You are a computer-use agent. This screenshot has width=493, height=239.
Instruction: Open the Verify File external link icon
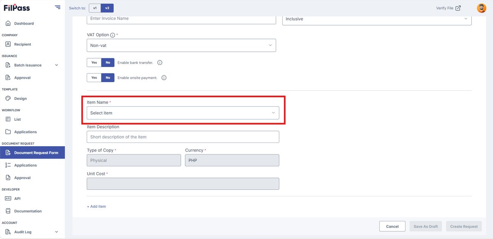click(x=458, y=8)
